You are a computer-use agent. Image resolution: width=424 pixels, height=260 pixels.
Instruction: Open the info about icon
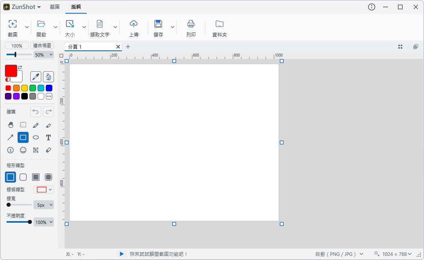pyautogui.click(x=372, y=7)
